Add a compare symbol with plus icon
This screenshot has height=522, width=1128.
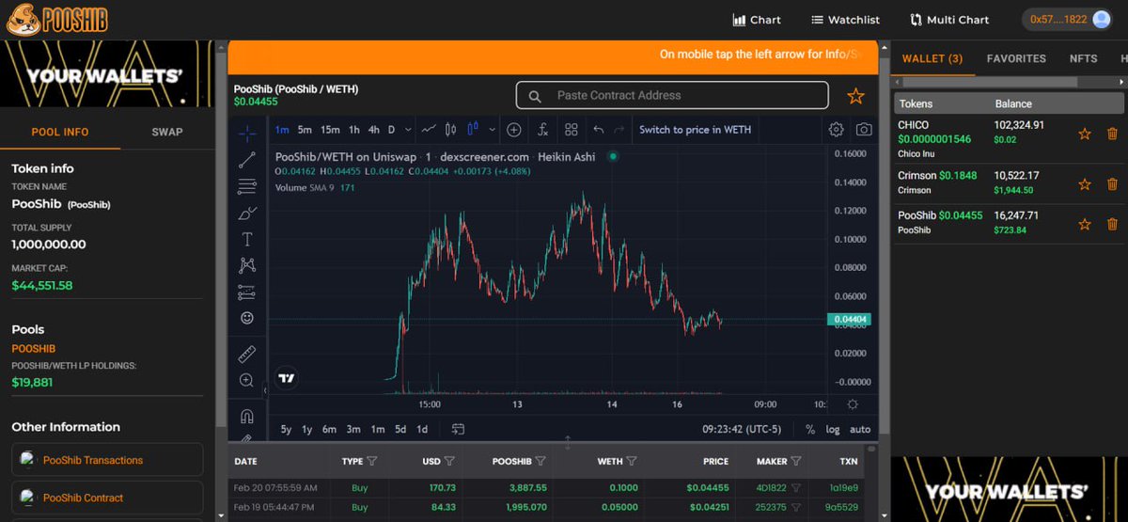pyautogui.click(x=514, y=129)
